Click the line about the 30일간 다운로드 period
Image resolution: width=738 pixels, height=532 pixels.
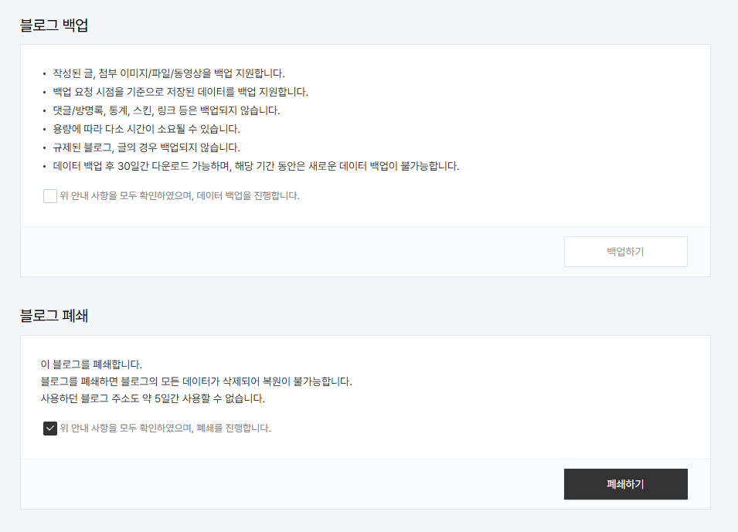[256, 166]
